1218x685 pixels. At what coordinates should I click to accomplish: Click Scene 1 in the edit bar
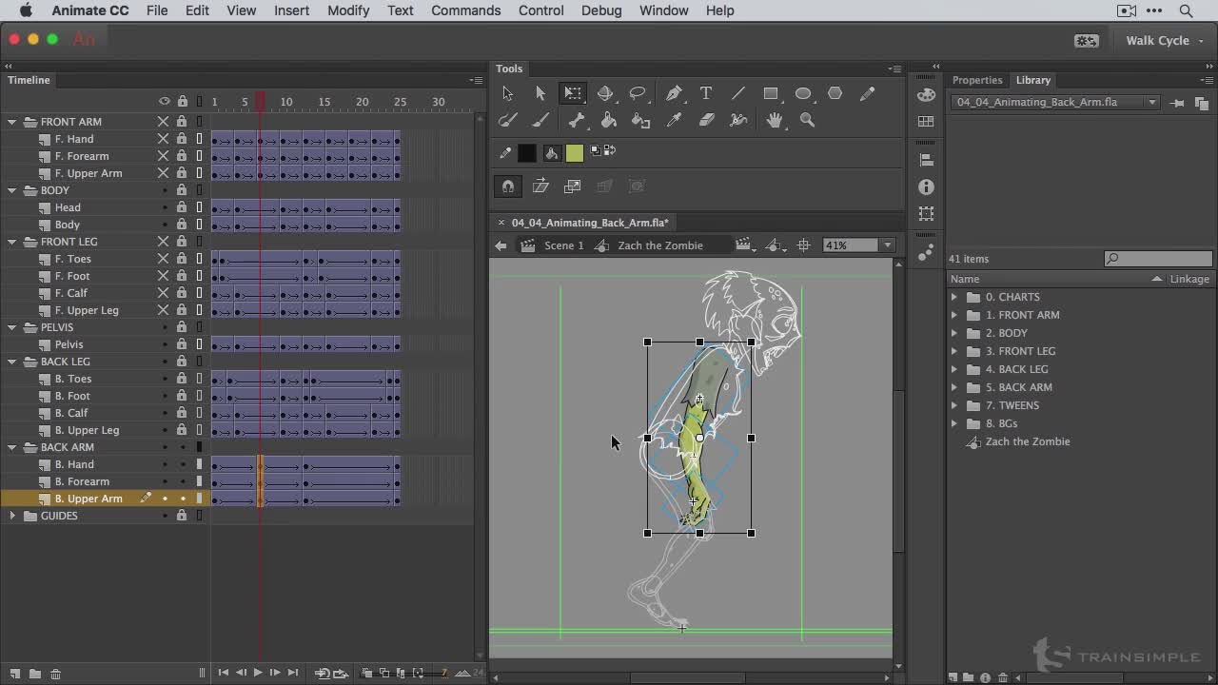pos(563,245)
